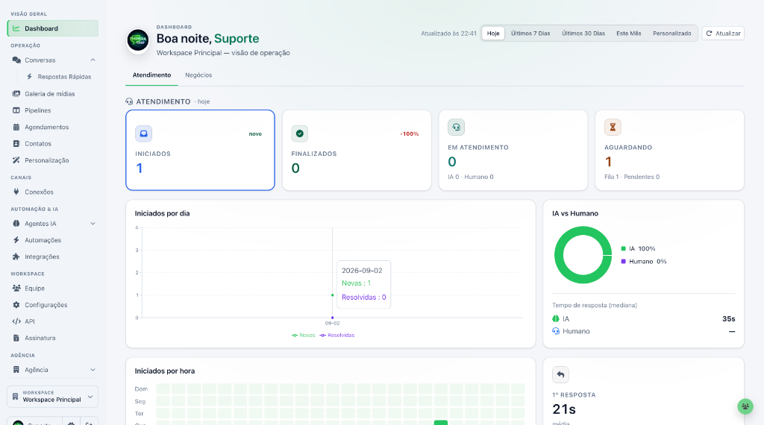Viewport: 764px width, 425px height.
Task: Click the round workspace logo avatar
Action: coord(138,40)
